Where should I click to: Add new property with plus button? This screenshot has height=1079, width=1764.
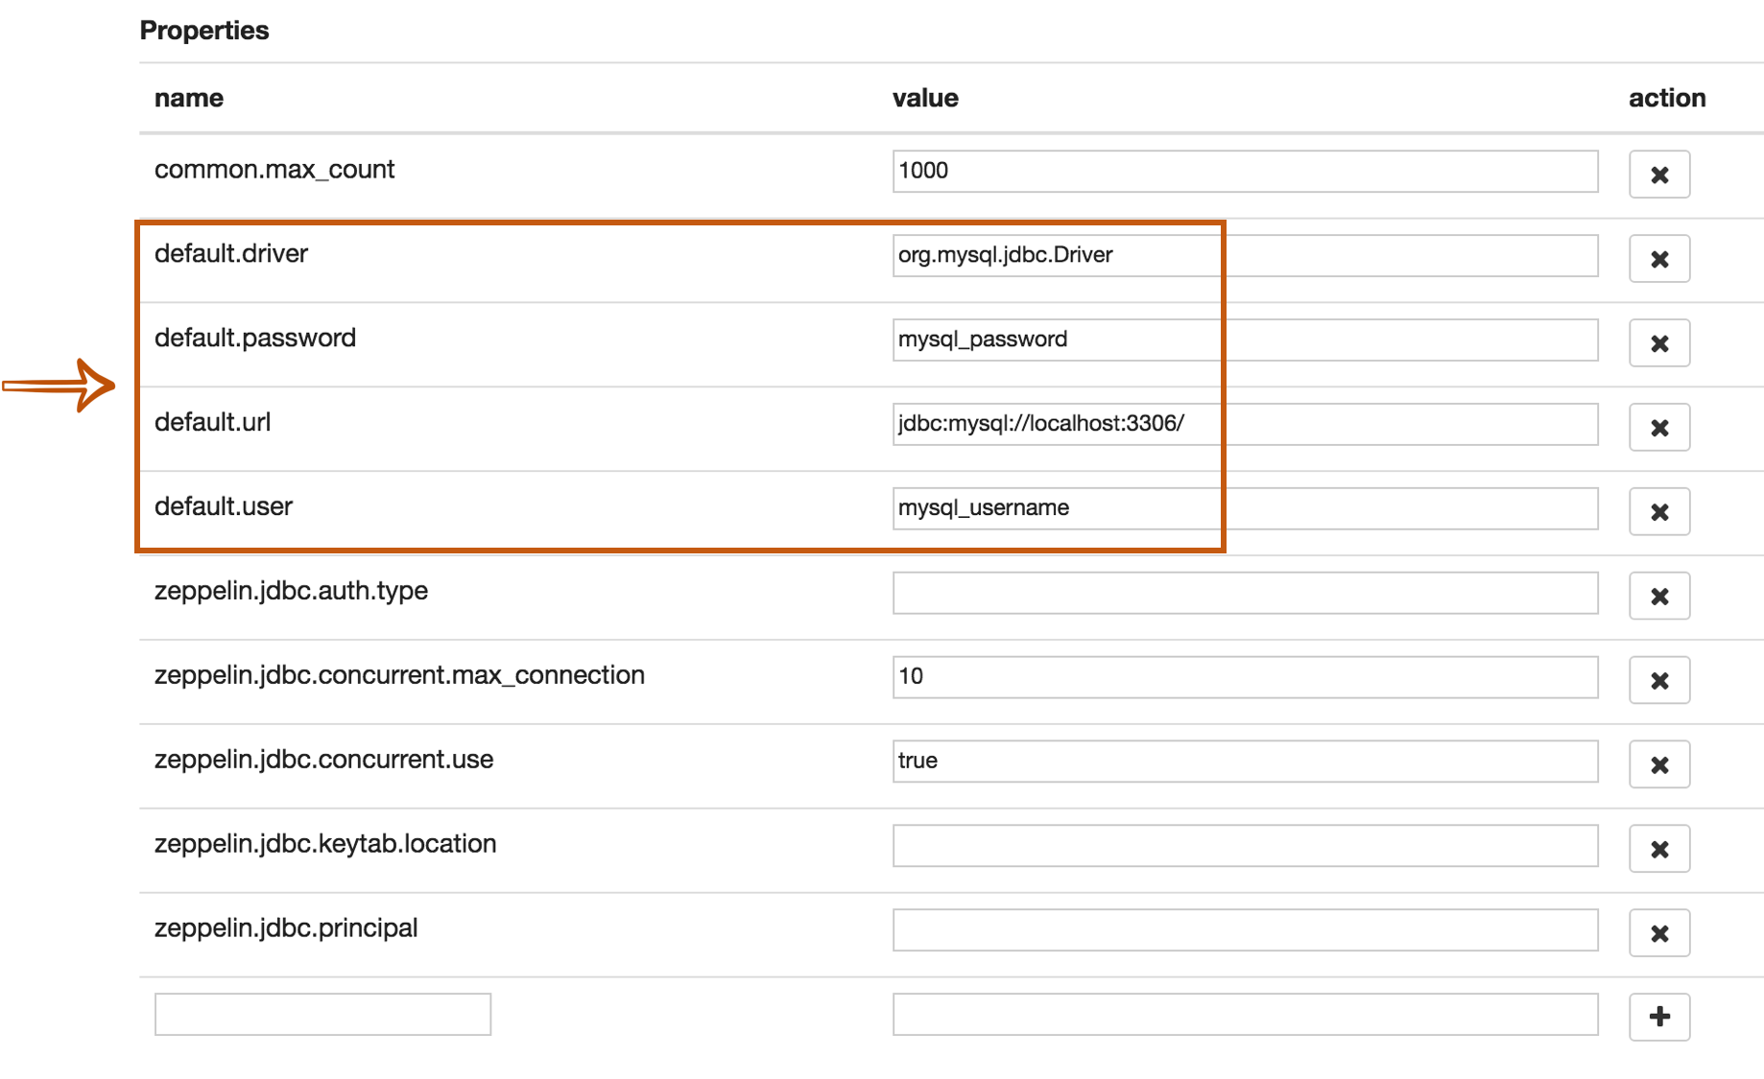tap(1658, 1017)
